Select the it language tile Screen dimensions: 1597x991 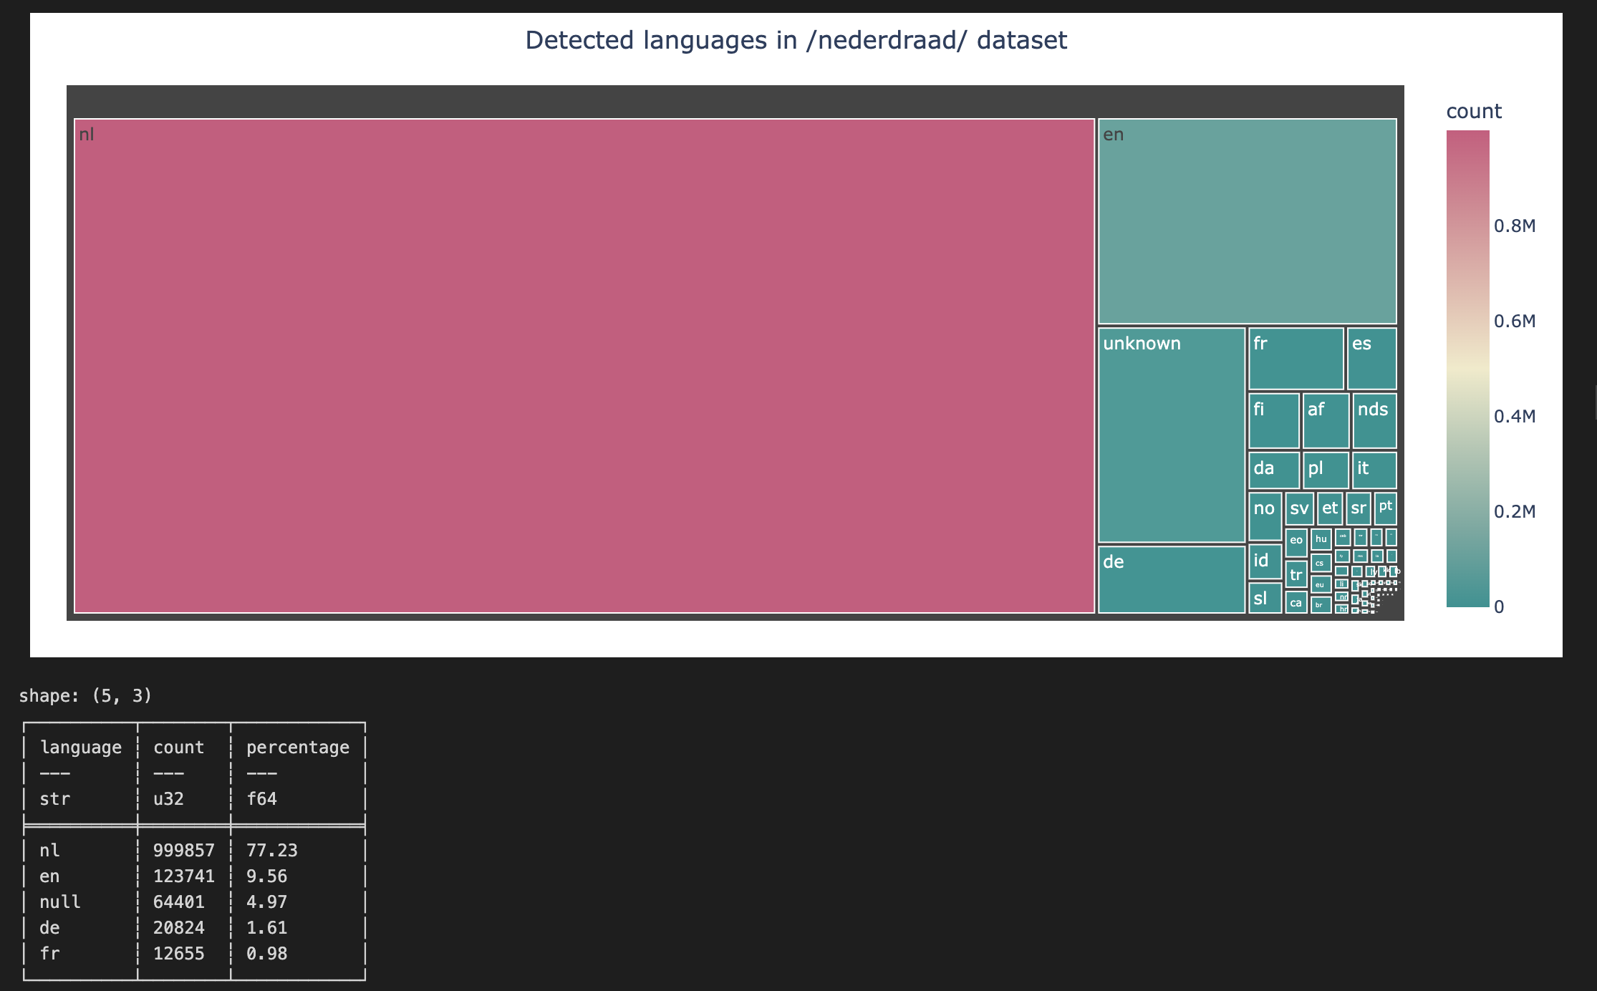coord(1374,470)
